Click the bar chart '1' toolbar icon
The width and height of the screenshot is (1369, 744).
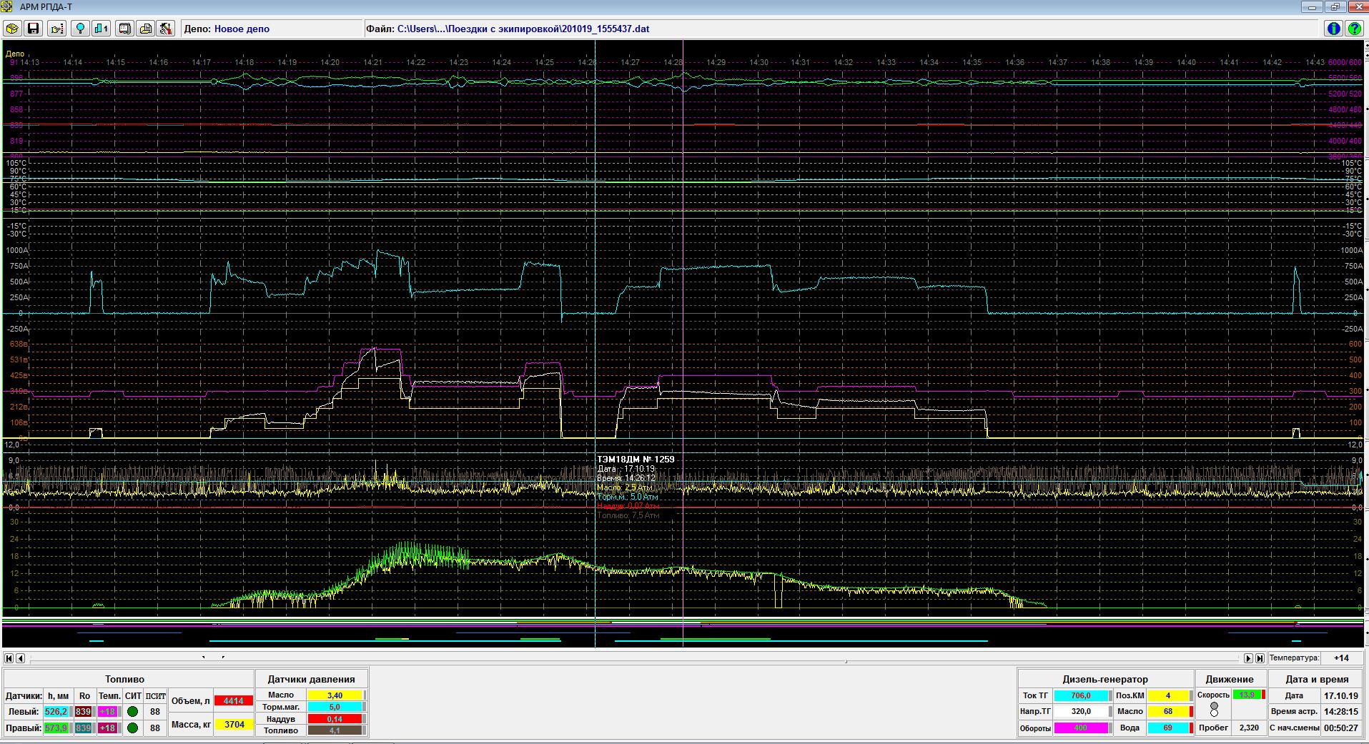point(102,29)
